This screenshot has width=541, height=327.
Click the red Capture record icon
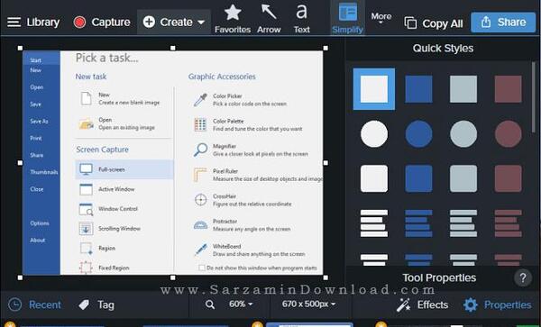click(79, 23)
